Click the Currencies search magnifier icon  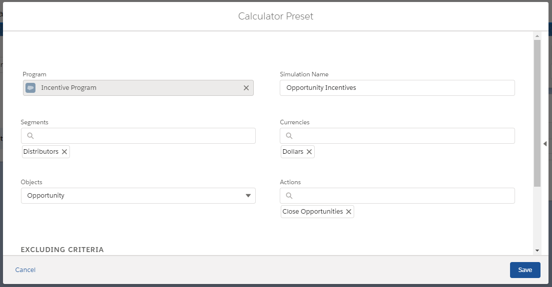coord(289,136)
